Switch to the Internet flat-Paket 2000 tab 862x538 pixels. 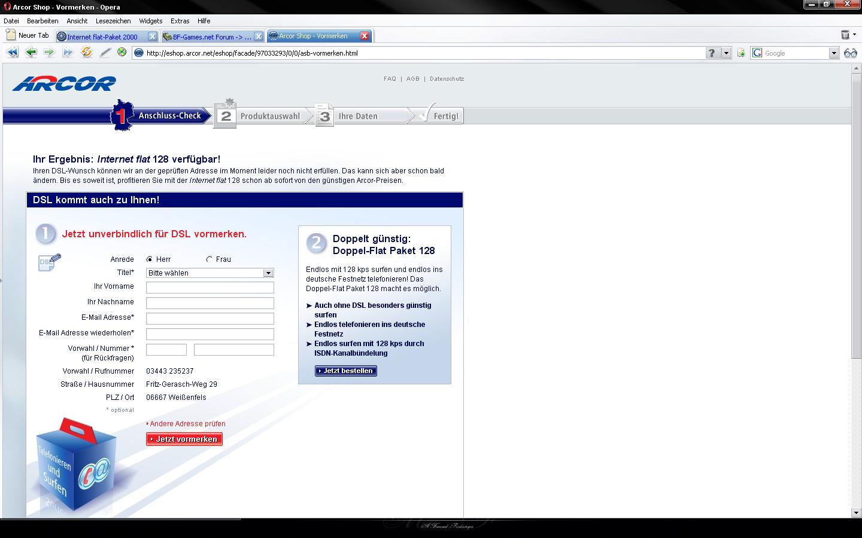point(102,36)
